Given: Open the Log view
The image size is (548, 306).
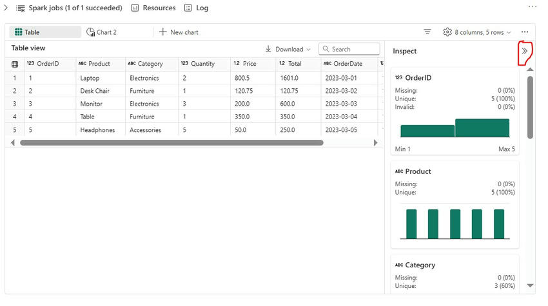Looking at the screenshot, I should pos(196,8).
